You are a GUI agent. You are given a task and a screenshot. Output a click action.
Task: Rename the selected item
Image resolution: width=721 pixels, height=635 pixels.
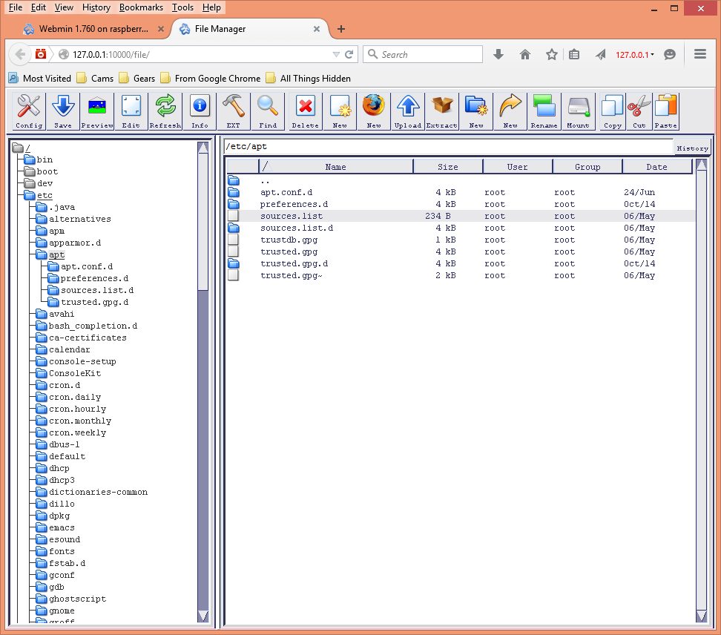click(544, 111)
